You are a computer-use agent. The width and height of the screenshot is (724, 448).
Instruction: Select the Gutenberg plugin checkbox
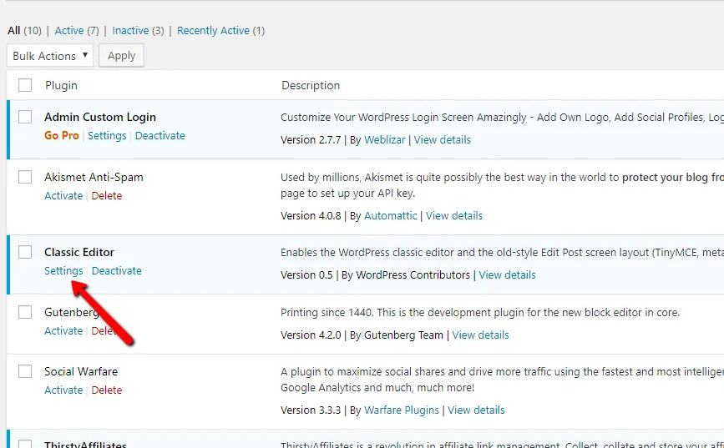pyautogui.click(x=25, y=312)
